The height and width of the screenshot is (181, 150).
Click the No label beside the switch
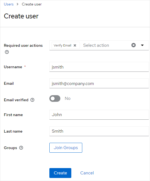[x=67, y=98]
